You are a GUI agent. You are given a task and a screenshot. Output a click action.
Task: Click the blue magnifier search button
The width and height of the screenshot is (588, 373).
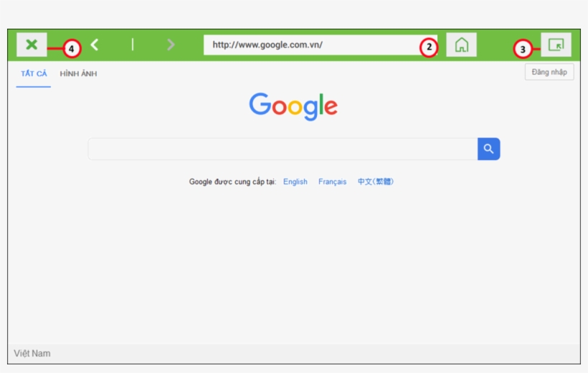click(488, 149)
